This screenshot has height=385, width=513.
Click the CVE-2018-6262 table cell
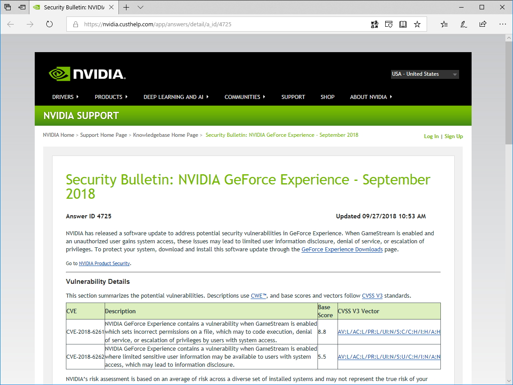(x=85, y=357)
